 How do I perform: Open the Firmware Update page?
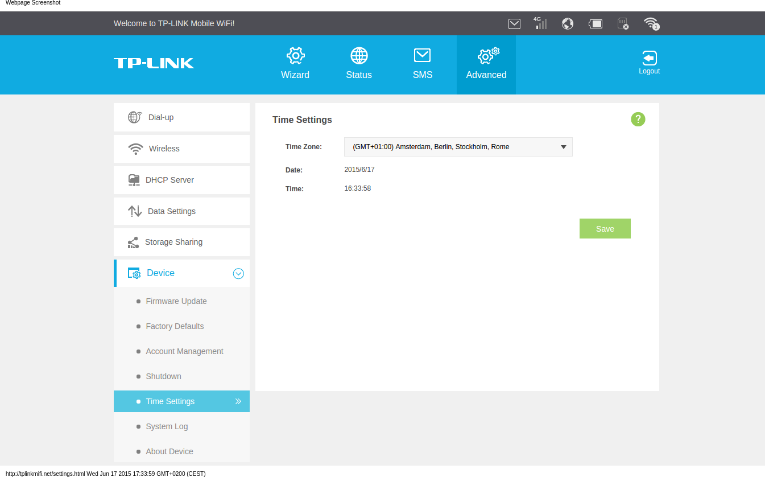[176, 301]
